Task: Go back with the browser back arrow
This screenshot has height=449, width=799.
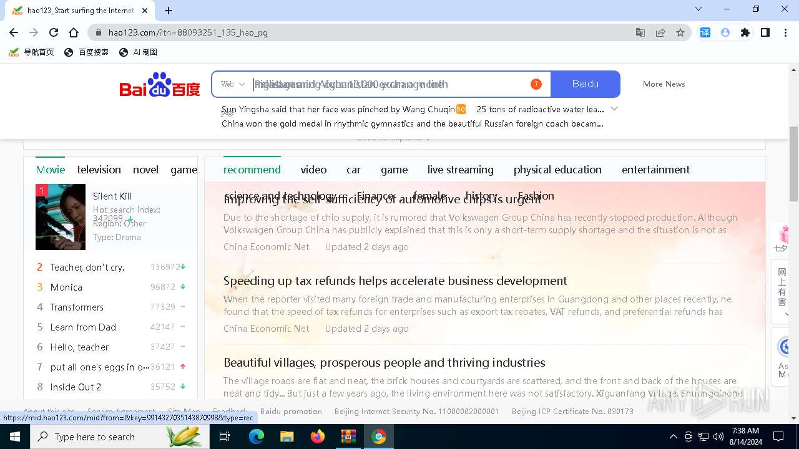Action: click(x=14, y=32)
